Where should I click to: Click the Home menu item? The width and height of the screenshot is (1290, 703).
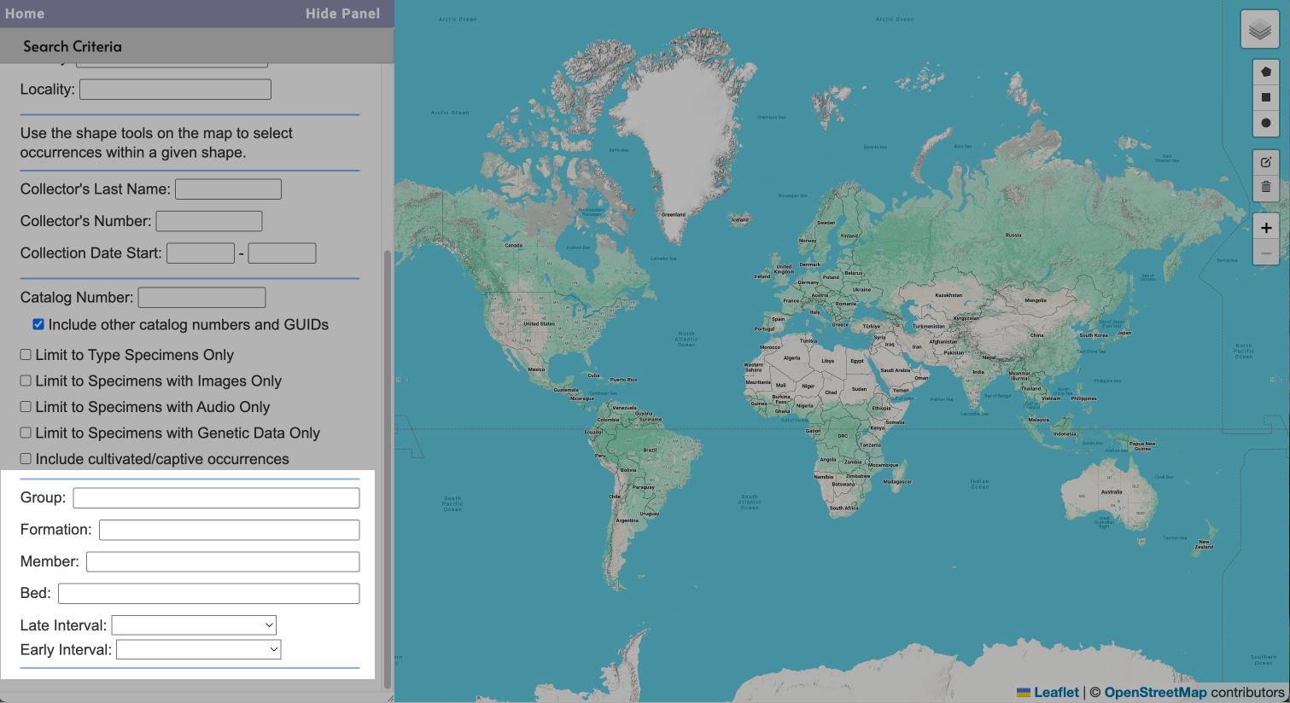[25, 14]
